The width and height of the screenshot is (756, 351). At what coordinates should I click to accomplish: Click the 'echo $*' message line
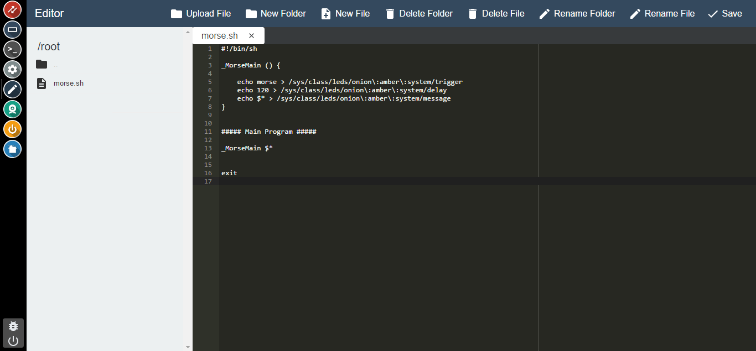(344, 98)
